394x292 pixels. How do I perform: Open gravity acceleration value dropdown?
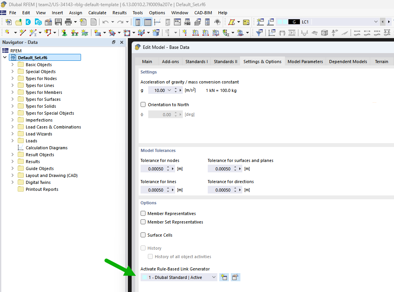[x=169, y=90]
